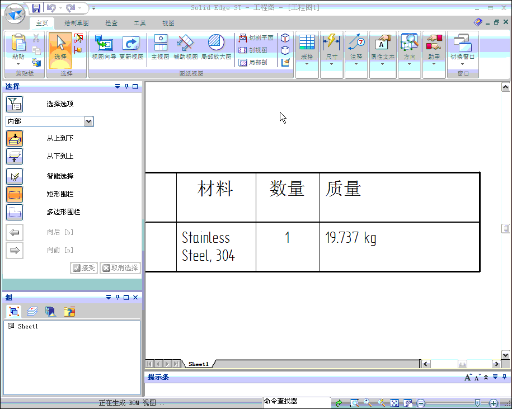Zoom out with the minus button
512x409 pixels.
pyautogui.click(x=421, y=403)
